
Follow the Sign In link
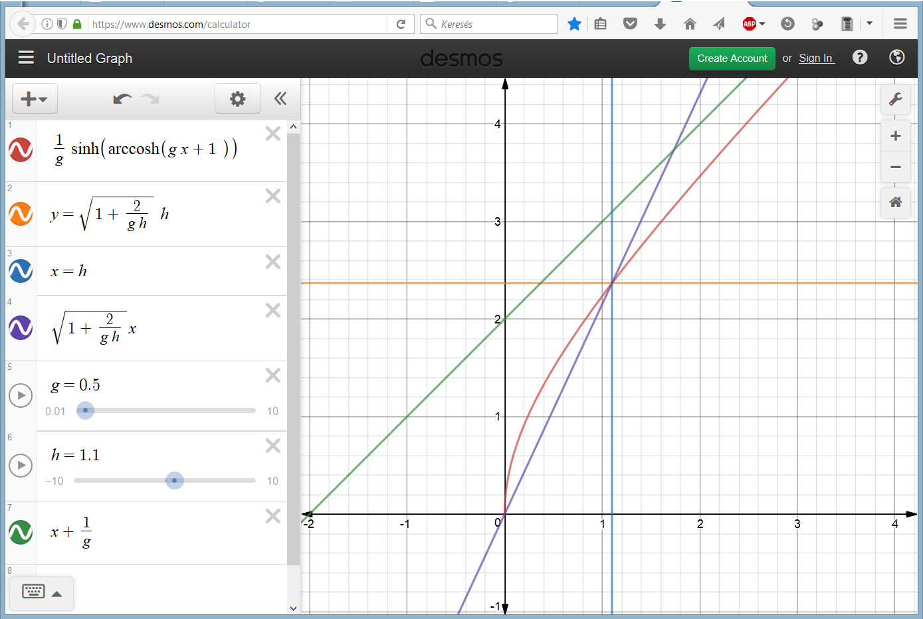coord(815,58)
